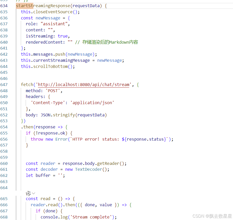Click line number 634 in the gutter
The height and width of the screenshot is (220, 233).
coord(4,6)
